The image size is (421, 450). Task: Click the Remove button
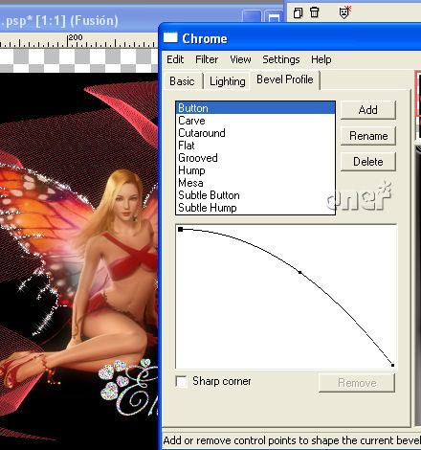coord(357,383)
